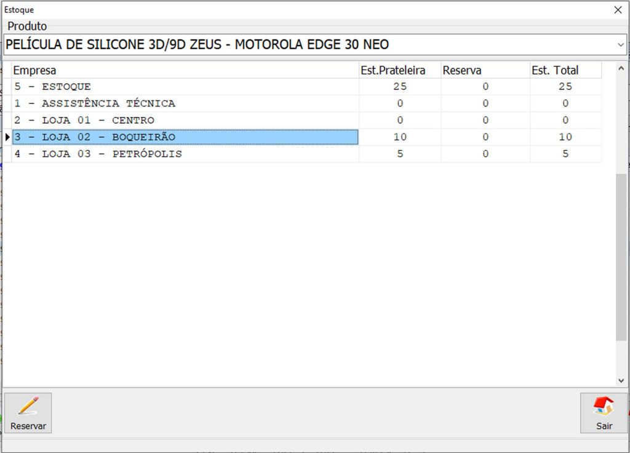
Task: Click the Reserva cell for PETRÓPOLIS row
Action: [x=485, y=154]
